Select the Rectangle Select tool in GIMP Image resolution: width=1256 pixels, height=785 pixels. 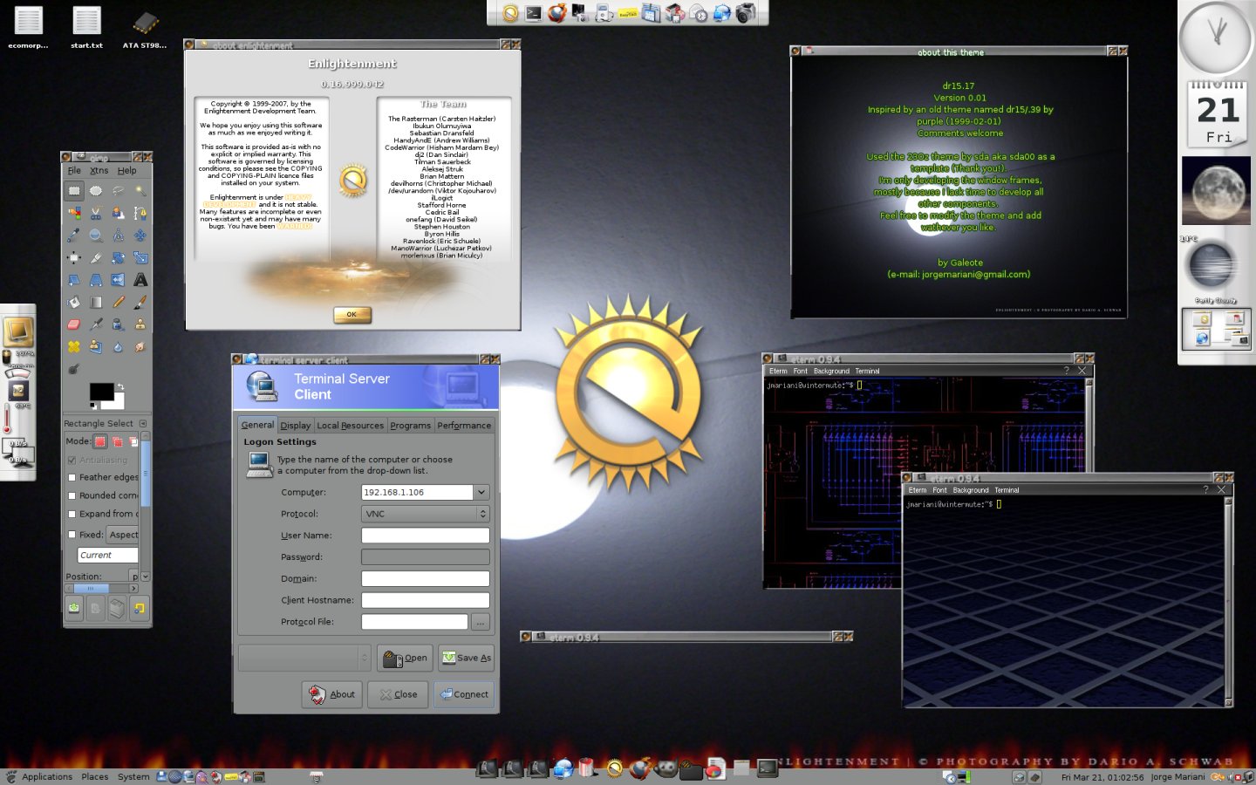[x=74, y=191]
